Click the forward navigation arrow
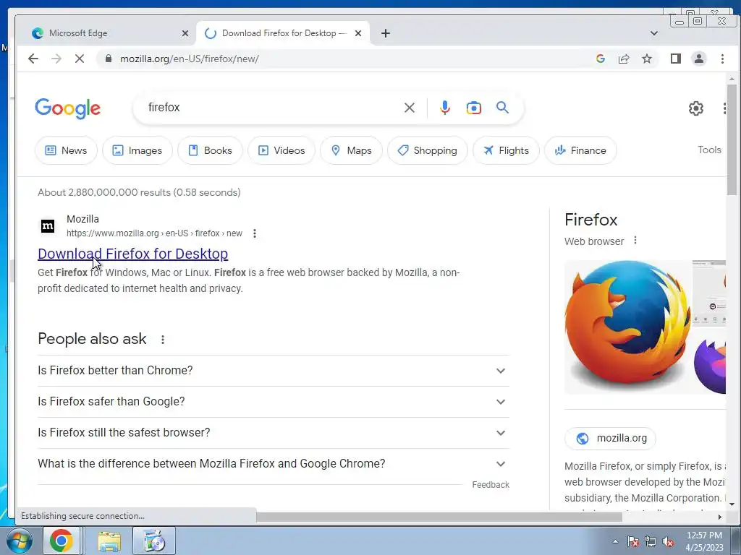 tap(56, 59)
